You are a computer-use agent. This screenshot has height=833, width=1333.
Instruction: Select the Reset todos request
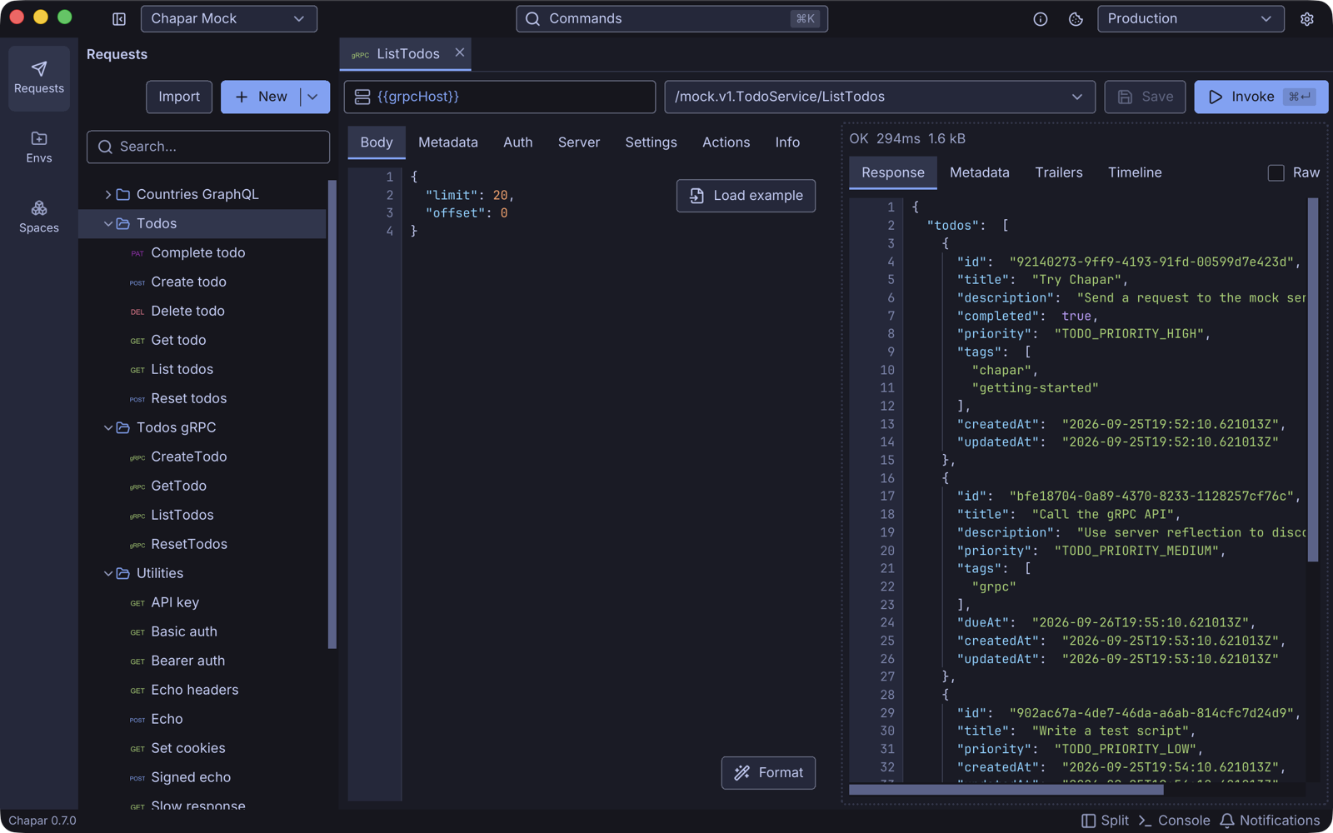click(202, 398)
